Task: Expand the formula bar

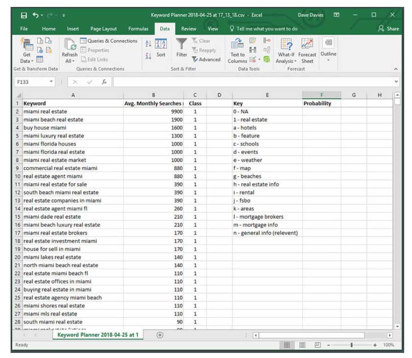Action: point(396,82)
